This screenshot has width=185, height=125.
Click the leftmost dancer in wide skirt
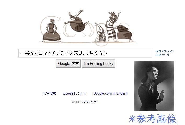click(x=51, y=31)
